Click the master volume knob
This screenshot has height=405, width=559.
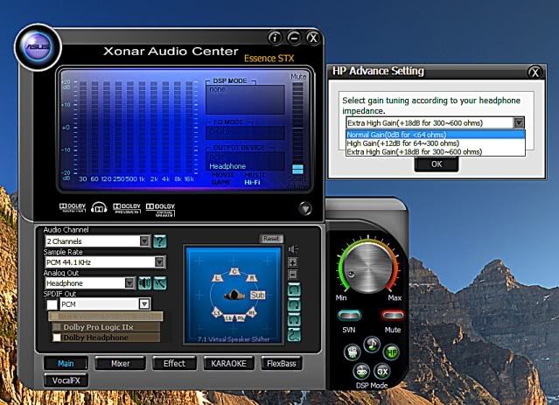[369, 267]
